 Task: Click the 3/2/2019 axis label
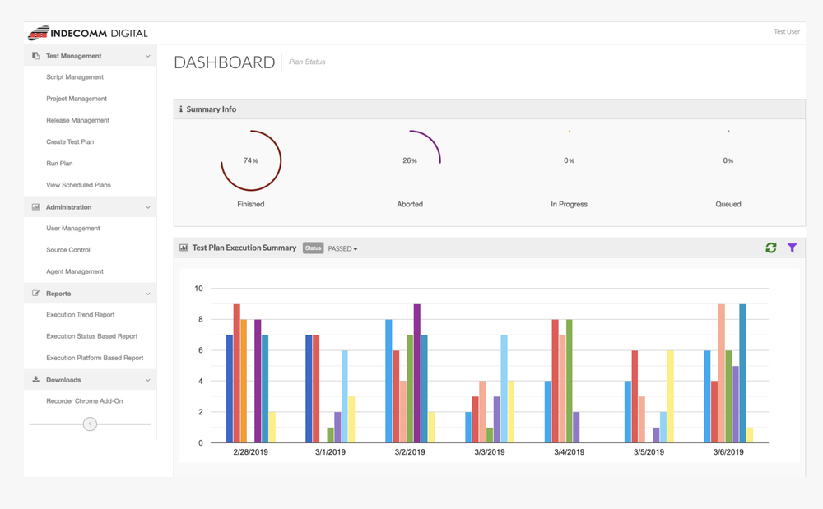[x=410, y=452]
